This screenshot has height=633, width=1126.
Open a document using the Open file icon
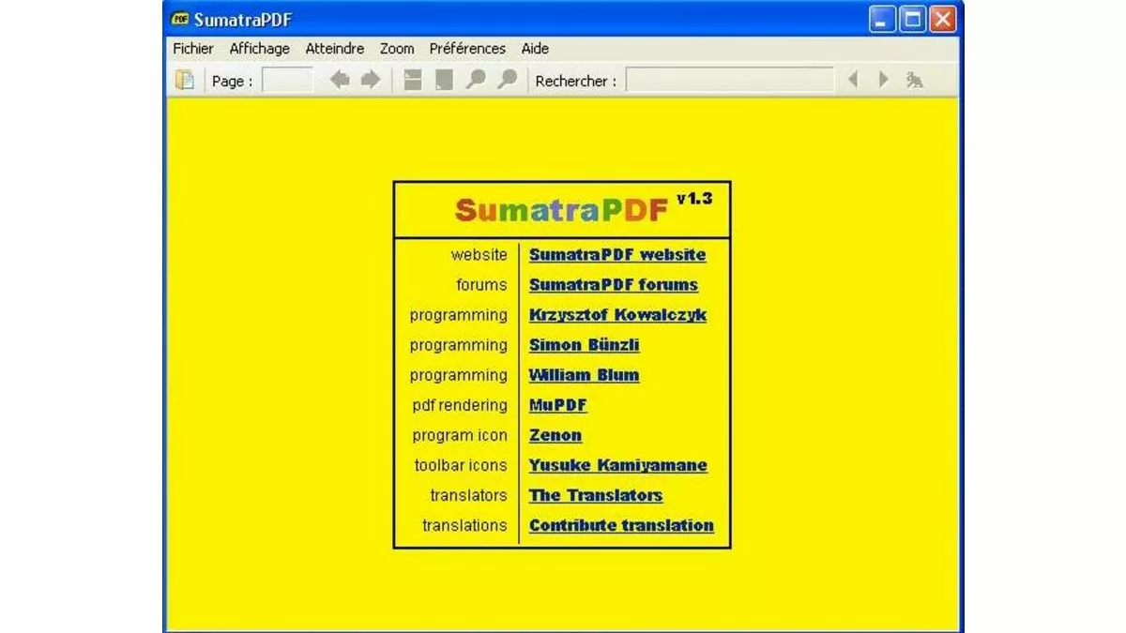[184, 80]
